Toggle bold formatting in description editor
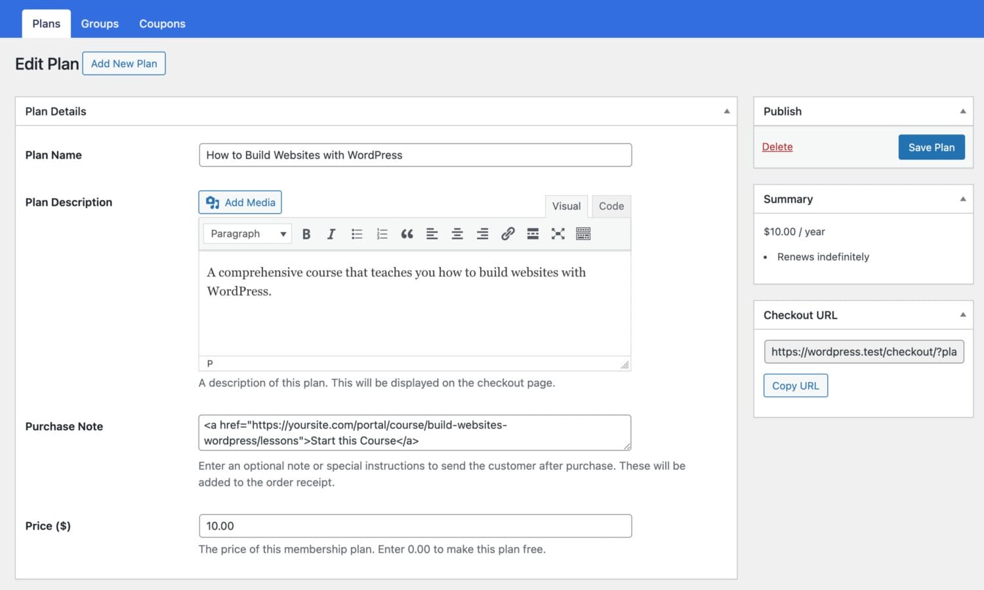The height and width of the screenshot is (590, 984). [x=306, y=234]
